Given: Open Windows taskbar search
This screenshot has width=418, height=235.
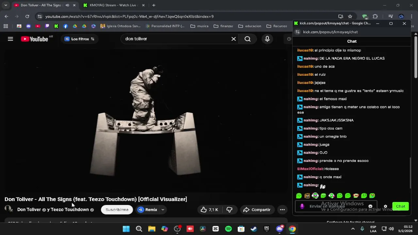Looking at the screenshot, I should pyautogui.click(x=139, y=229).
